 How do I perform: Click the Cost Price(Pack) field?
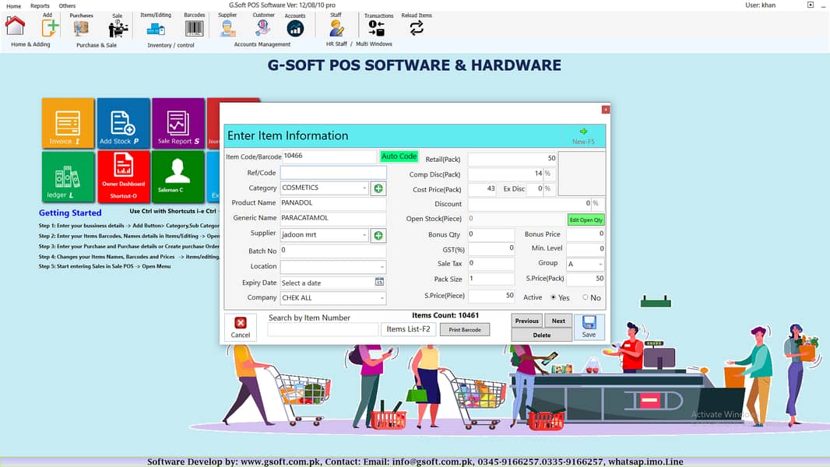click(482, 189)
